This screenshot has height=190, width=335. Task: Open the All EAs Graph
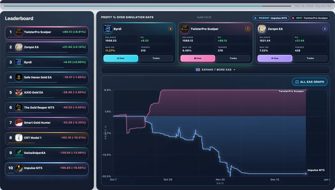(x=310, y=82)
